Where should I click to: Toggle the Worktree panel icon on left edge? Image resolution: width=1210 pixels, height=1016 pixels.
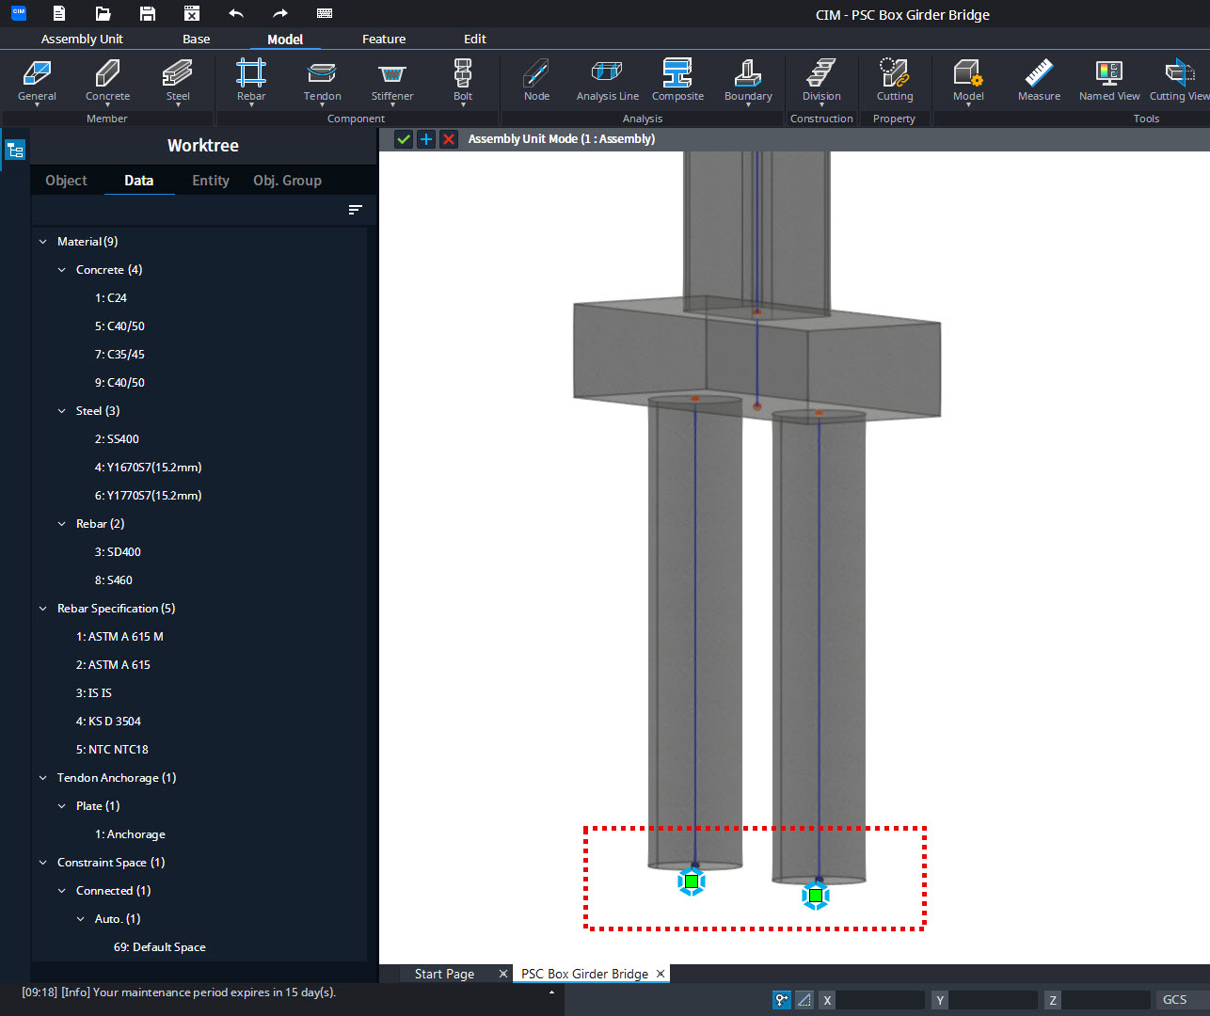(15, 149)
